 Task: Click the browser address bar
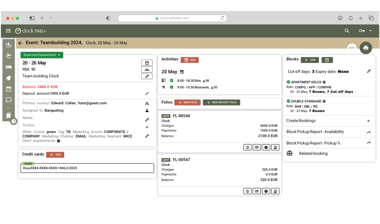(172, 18)
